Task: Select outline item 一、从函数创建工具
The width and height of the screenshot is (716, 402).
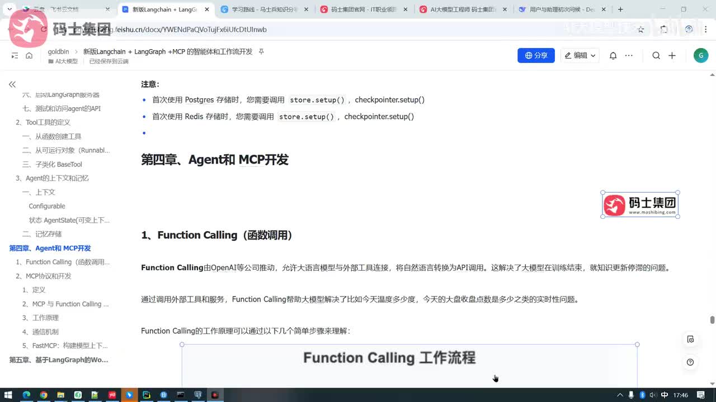Action: click(52, 136)
